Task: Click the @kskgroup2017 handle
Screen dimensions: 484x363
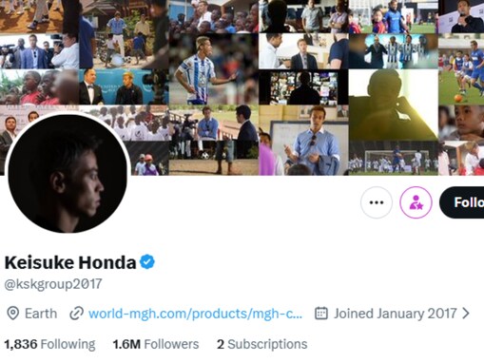Action: point(53,284)
